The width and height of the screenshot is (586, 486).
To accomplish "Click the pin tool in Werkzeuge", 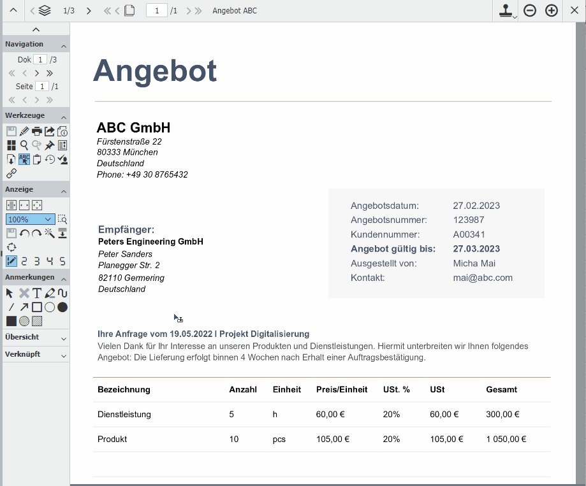I will 50,145.
